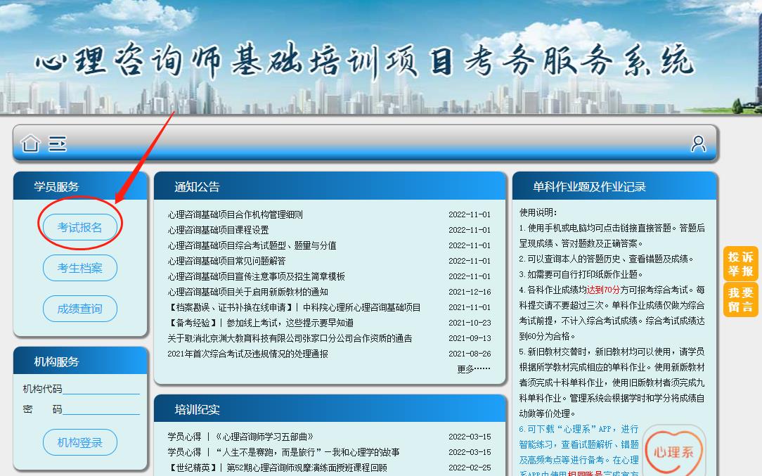This screenshot has width=762, height=476.
Task: Open notice 心理咨询基础项目合作机构管理细则
Action: click(235, 214)
